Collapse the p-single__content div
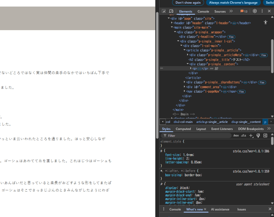The height and width of the screenshot is (217, 274). click(187, 64)
